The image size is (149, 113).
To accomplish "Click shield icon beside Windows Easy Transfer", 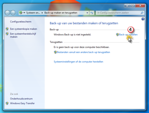I will 7,103.
